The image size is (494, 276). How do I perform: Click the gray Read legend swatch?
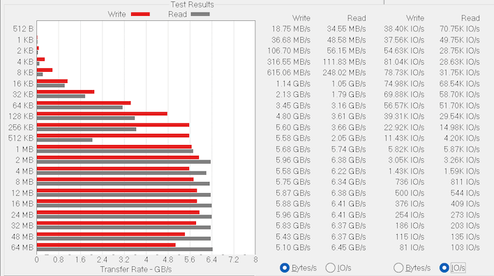(x=200, y=14)
